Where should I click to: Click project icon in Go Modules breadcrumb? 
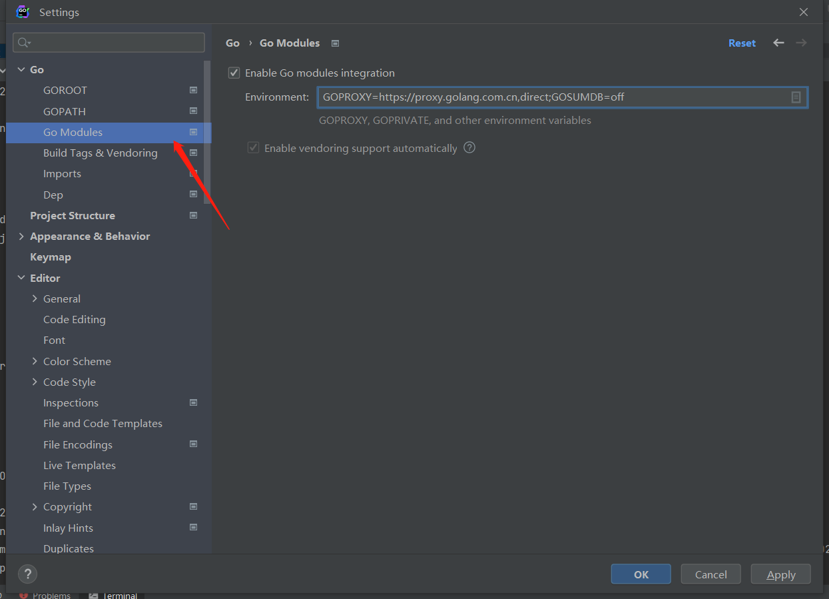(336, 43)
